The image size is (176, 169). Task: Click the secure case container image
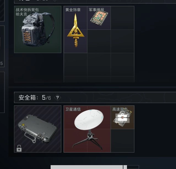38,129
